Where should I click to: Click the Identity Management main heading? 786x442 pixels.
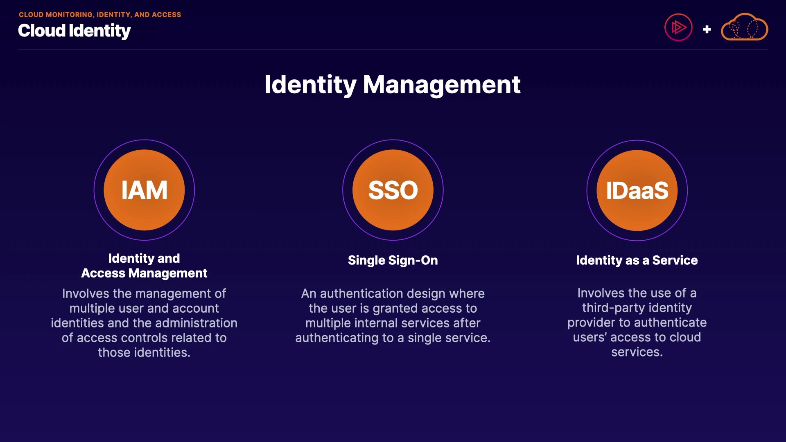tap(392, 85)
